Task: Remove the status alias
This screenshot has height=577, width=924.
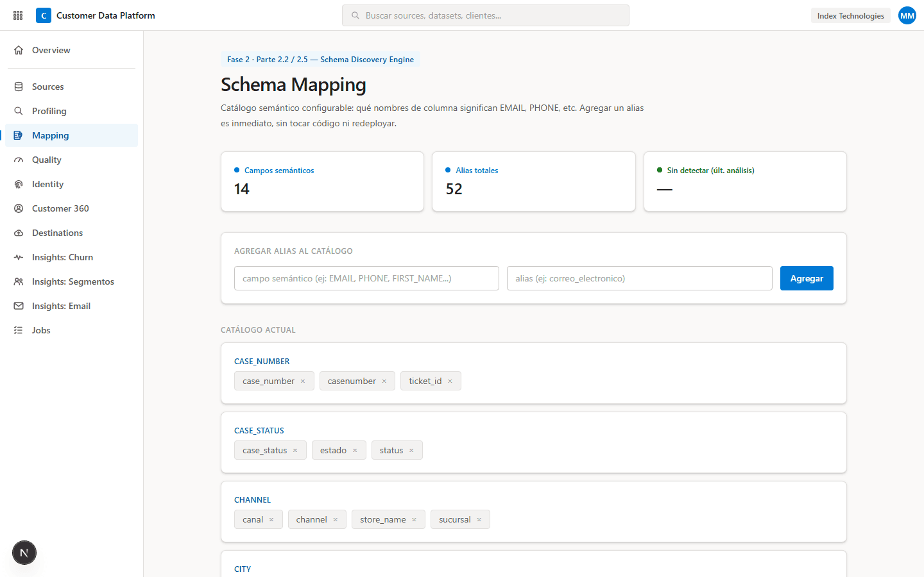Action: pyautogui.click(x=411, y=450)
